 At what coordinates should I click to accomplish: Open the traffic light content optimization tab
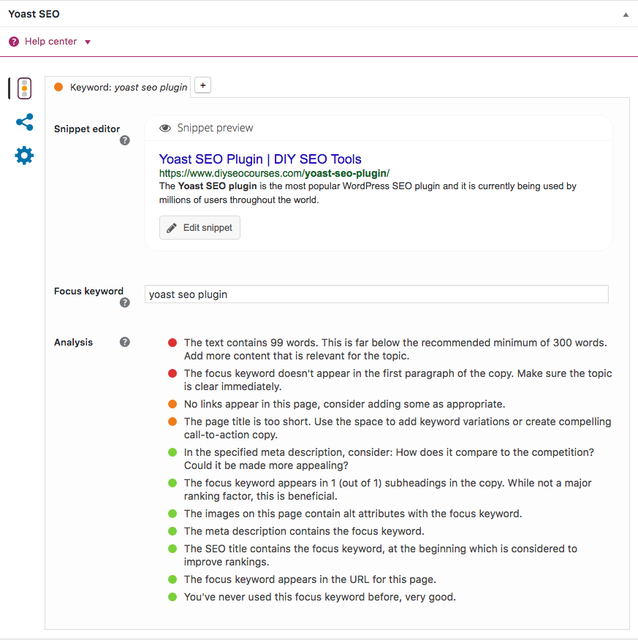click(25, 88)
